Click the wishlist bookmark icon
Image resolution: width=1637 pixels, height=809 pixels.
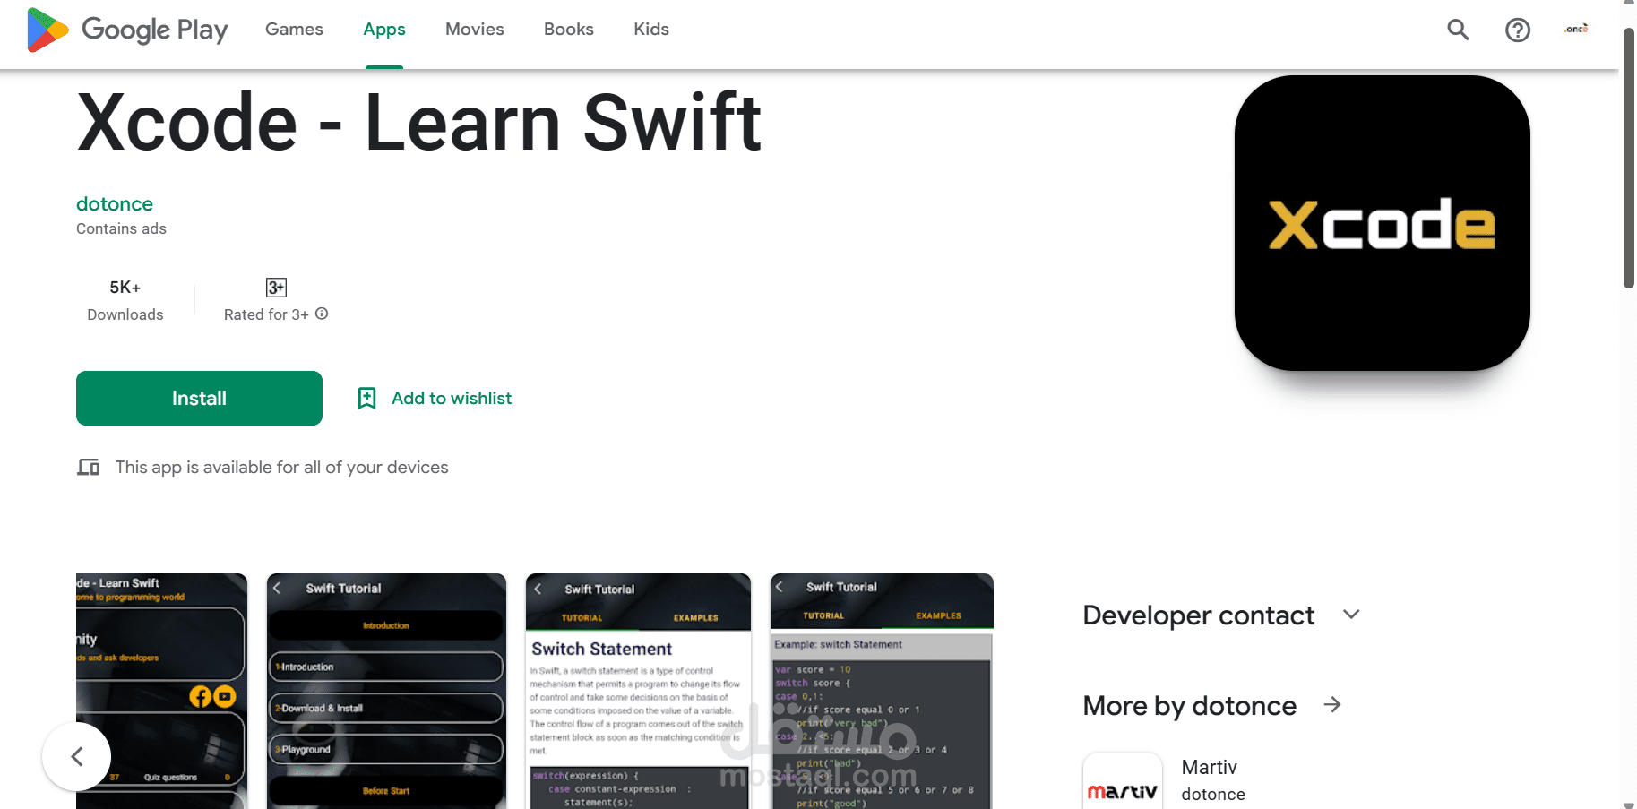(366, 398)
